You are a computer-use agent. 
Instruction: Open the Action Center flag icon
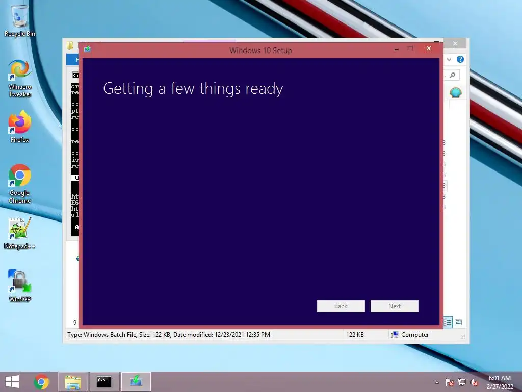(449, 382)
